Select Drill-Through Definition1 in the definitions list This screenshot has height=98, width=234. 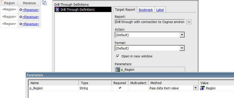pyautogui.click(x=83, y=10)
